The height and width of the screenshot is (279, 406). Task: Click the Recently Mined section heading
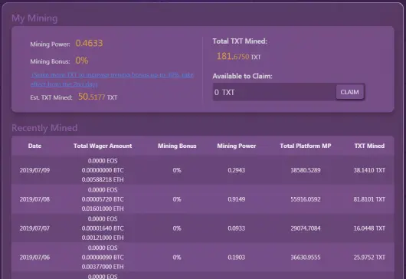click(44, 128)
